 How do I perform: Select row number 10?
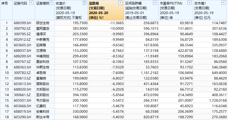click(7, 73)
